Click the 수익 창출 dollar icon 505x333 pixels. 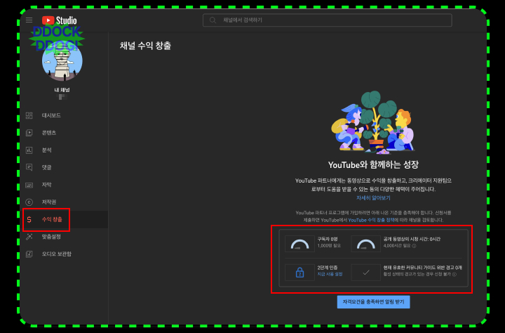[29, 219]
